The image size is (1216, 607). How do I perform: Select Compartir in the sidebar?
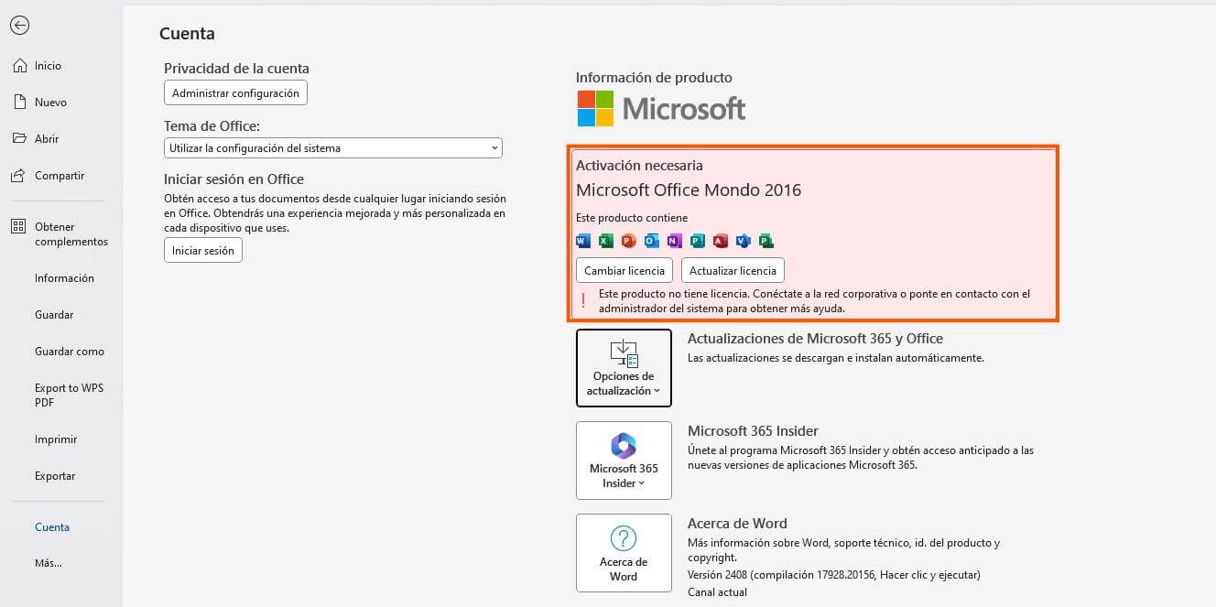60,176
